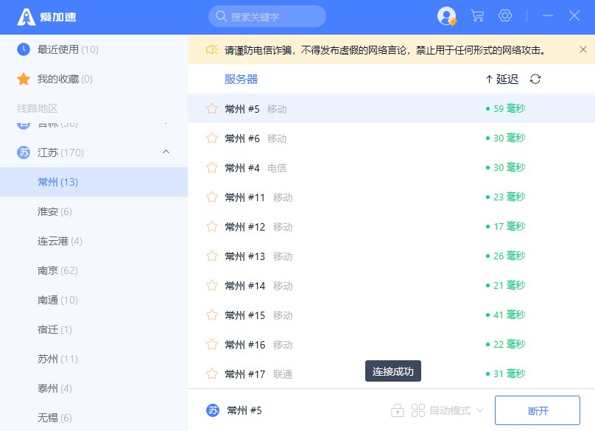Favorite 常州 #11 with its star
The height and width of the screenshot is (431, 595).
[x=212, y=197]
